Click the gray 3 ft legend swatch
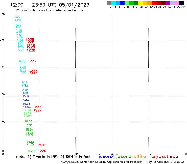The height and width of the screenshot is (164, 187). [109, 3]
